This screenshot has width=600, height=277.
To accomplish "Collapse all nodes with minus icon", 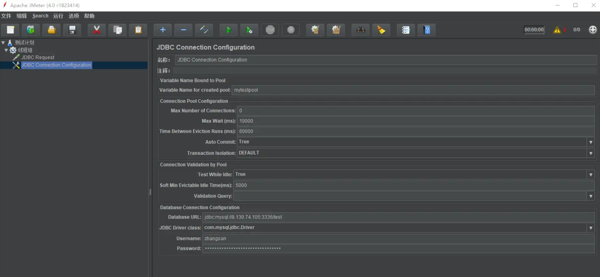I will pos(183,30).
